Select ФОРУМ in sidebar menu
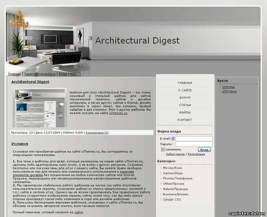 point(185,98)
